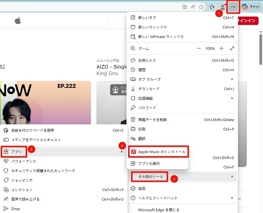Expand the タブ グループ submenu

tap(182, 79)
